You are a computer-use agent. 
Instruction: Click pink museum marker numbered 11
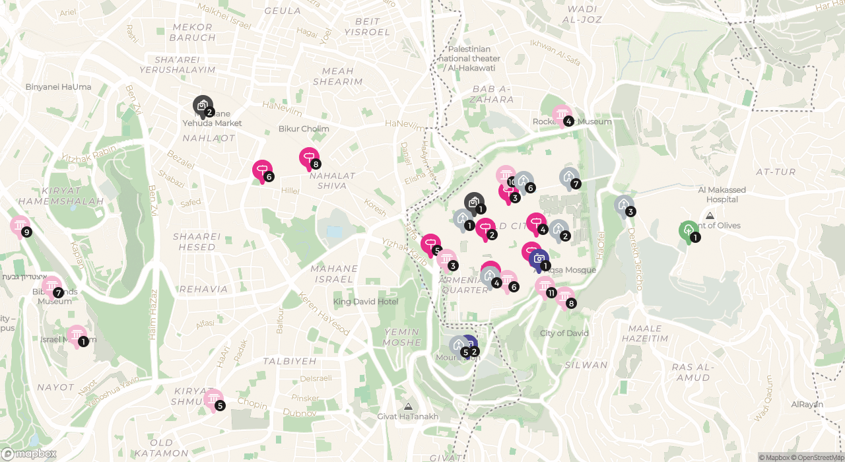point(545,286)
